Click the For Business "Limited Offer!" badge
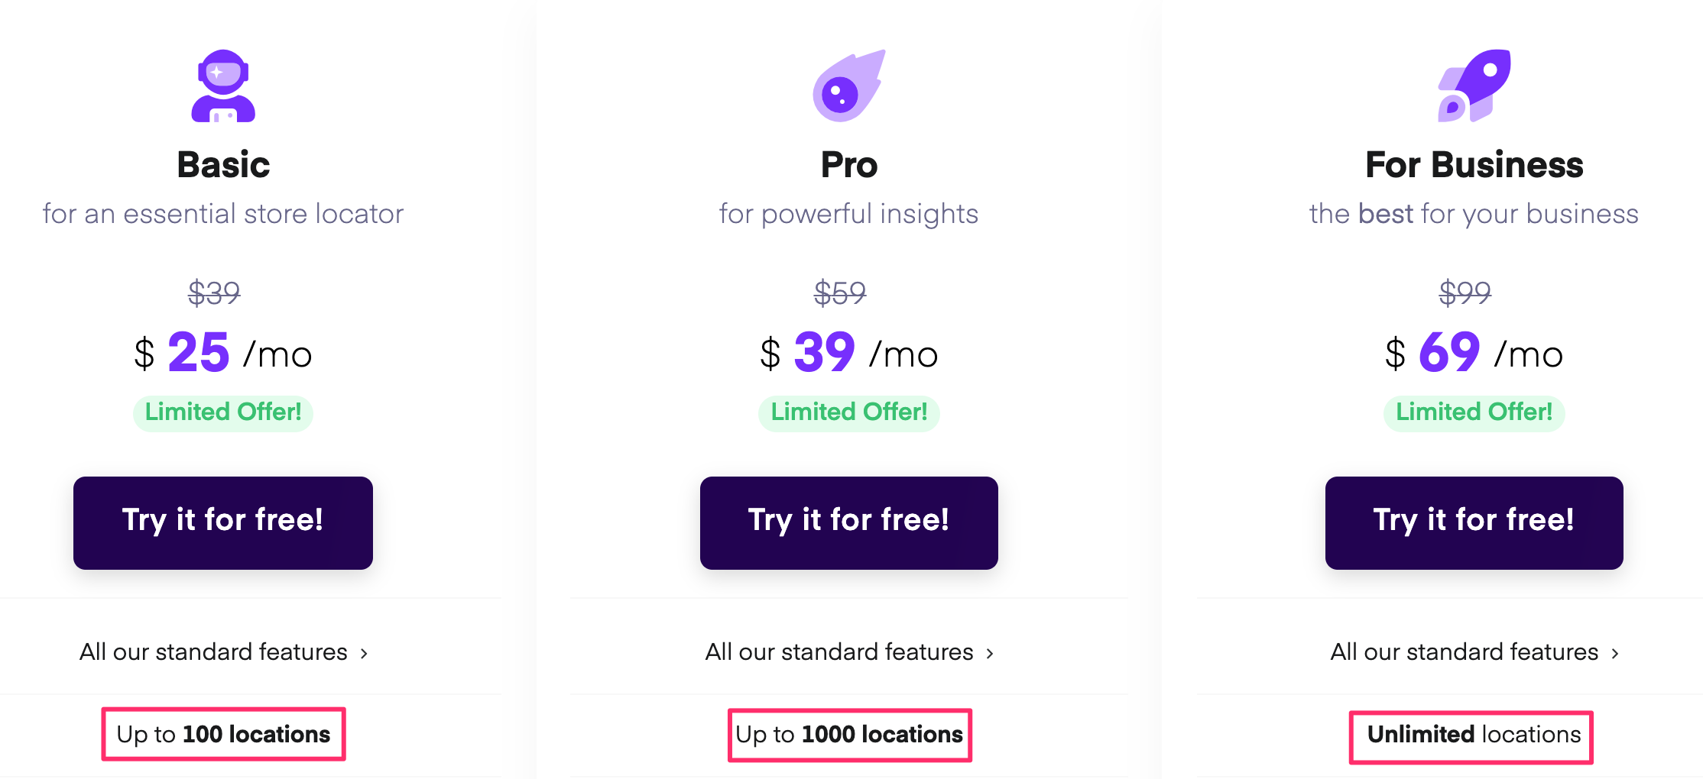1703x779 pixels. click(x=1474, y=412)
